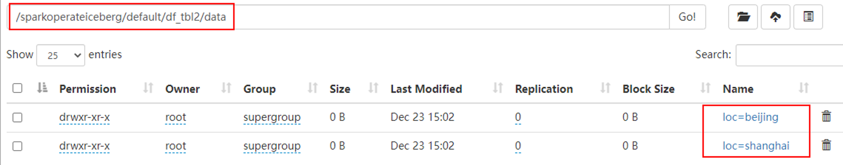The width and height of the screenshot is (843, 165).
Task: Click the Go! button
Action: coord(687,17)
